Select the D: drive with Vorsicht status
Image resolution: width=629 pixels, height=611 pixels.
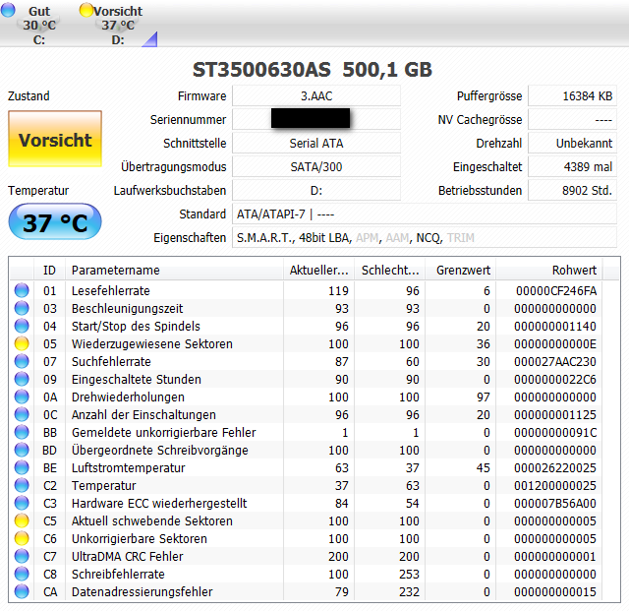point(117,24)
